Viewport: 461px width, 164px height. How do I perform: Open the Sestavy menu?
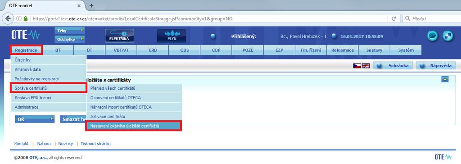point(374,50)
